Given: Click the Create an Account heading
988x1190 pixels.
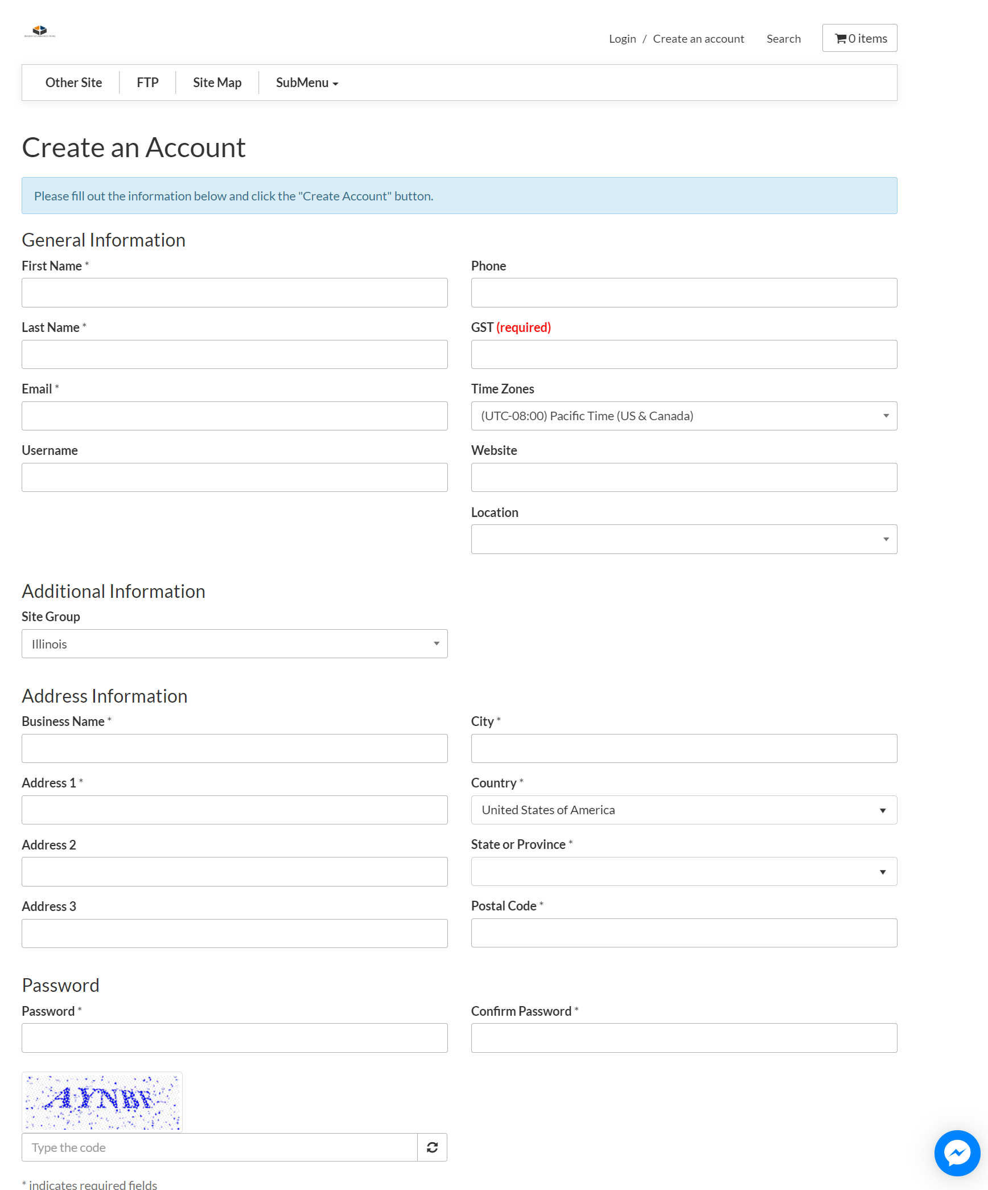Looking at the screenshot, I should (x=134, y=148).
